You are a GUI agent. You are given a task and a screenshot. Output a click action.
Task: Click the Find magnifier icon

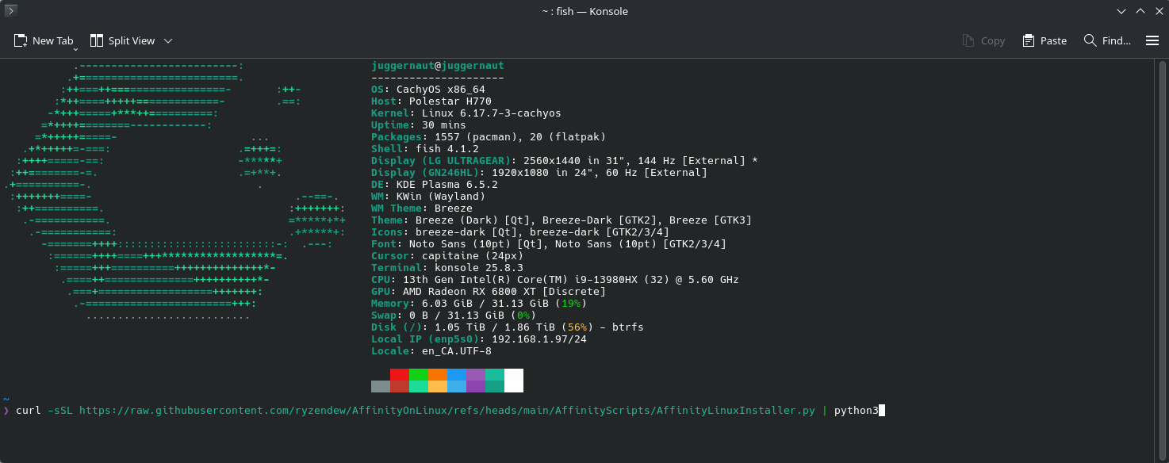[x=1090, y=40]
